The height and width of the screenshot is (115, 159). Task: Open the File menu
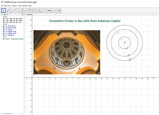pos(2,6)
